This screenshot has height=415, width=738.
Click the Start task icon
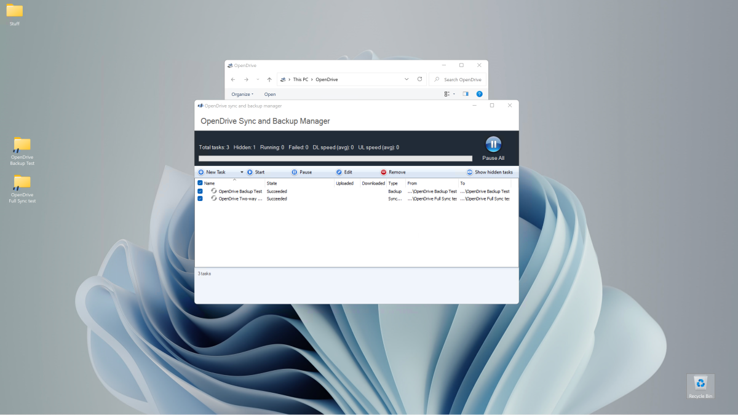[250, 172]
